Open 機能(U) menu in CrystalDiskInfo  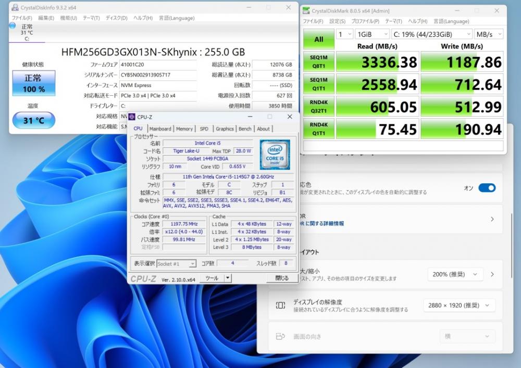point(68,18)
